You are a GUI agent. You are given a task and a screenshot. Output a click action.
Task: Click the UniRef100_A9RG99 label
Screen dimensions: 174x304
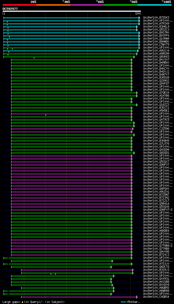pos(156,54)
